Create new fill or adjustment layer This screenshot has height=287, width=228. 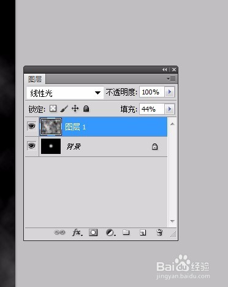(110, 232)
